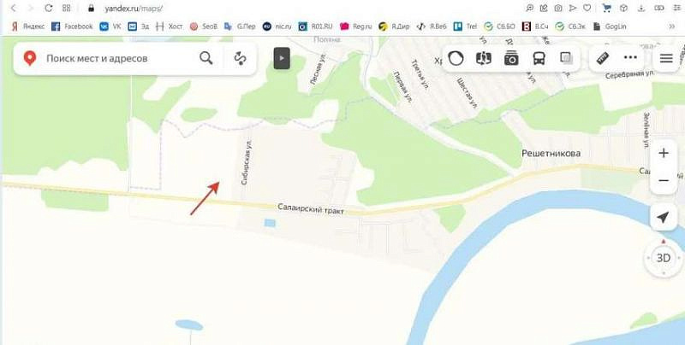Expand the three-dots more tools menu
The image size is (685, 345).
630,57
